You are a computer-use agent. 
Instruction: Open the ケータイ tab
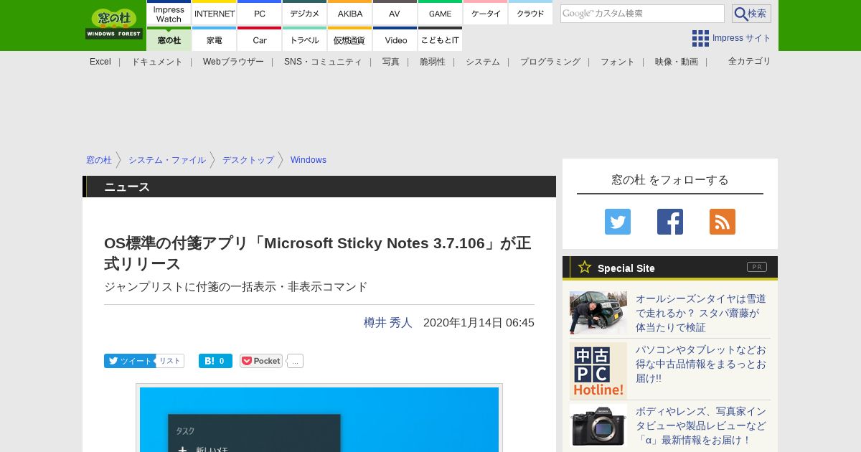486,14
